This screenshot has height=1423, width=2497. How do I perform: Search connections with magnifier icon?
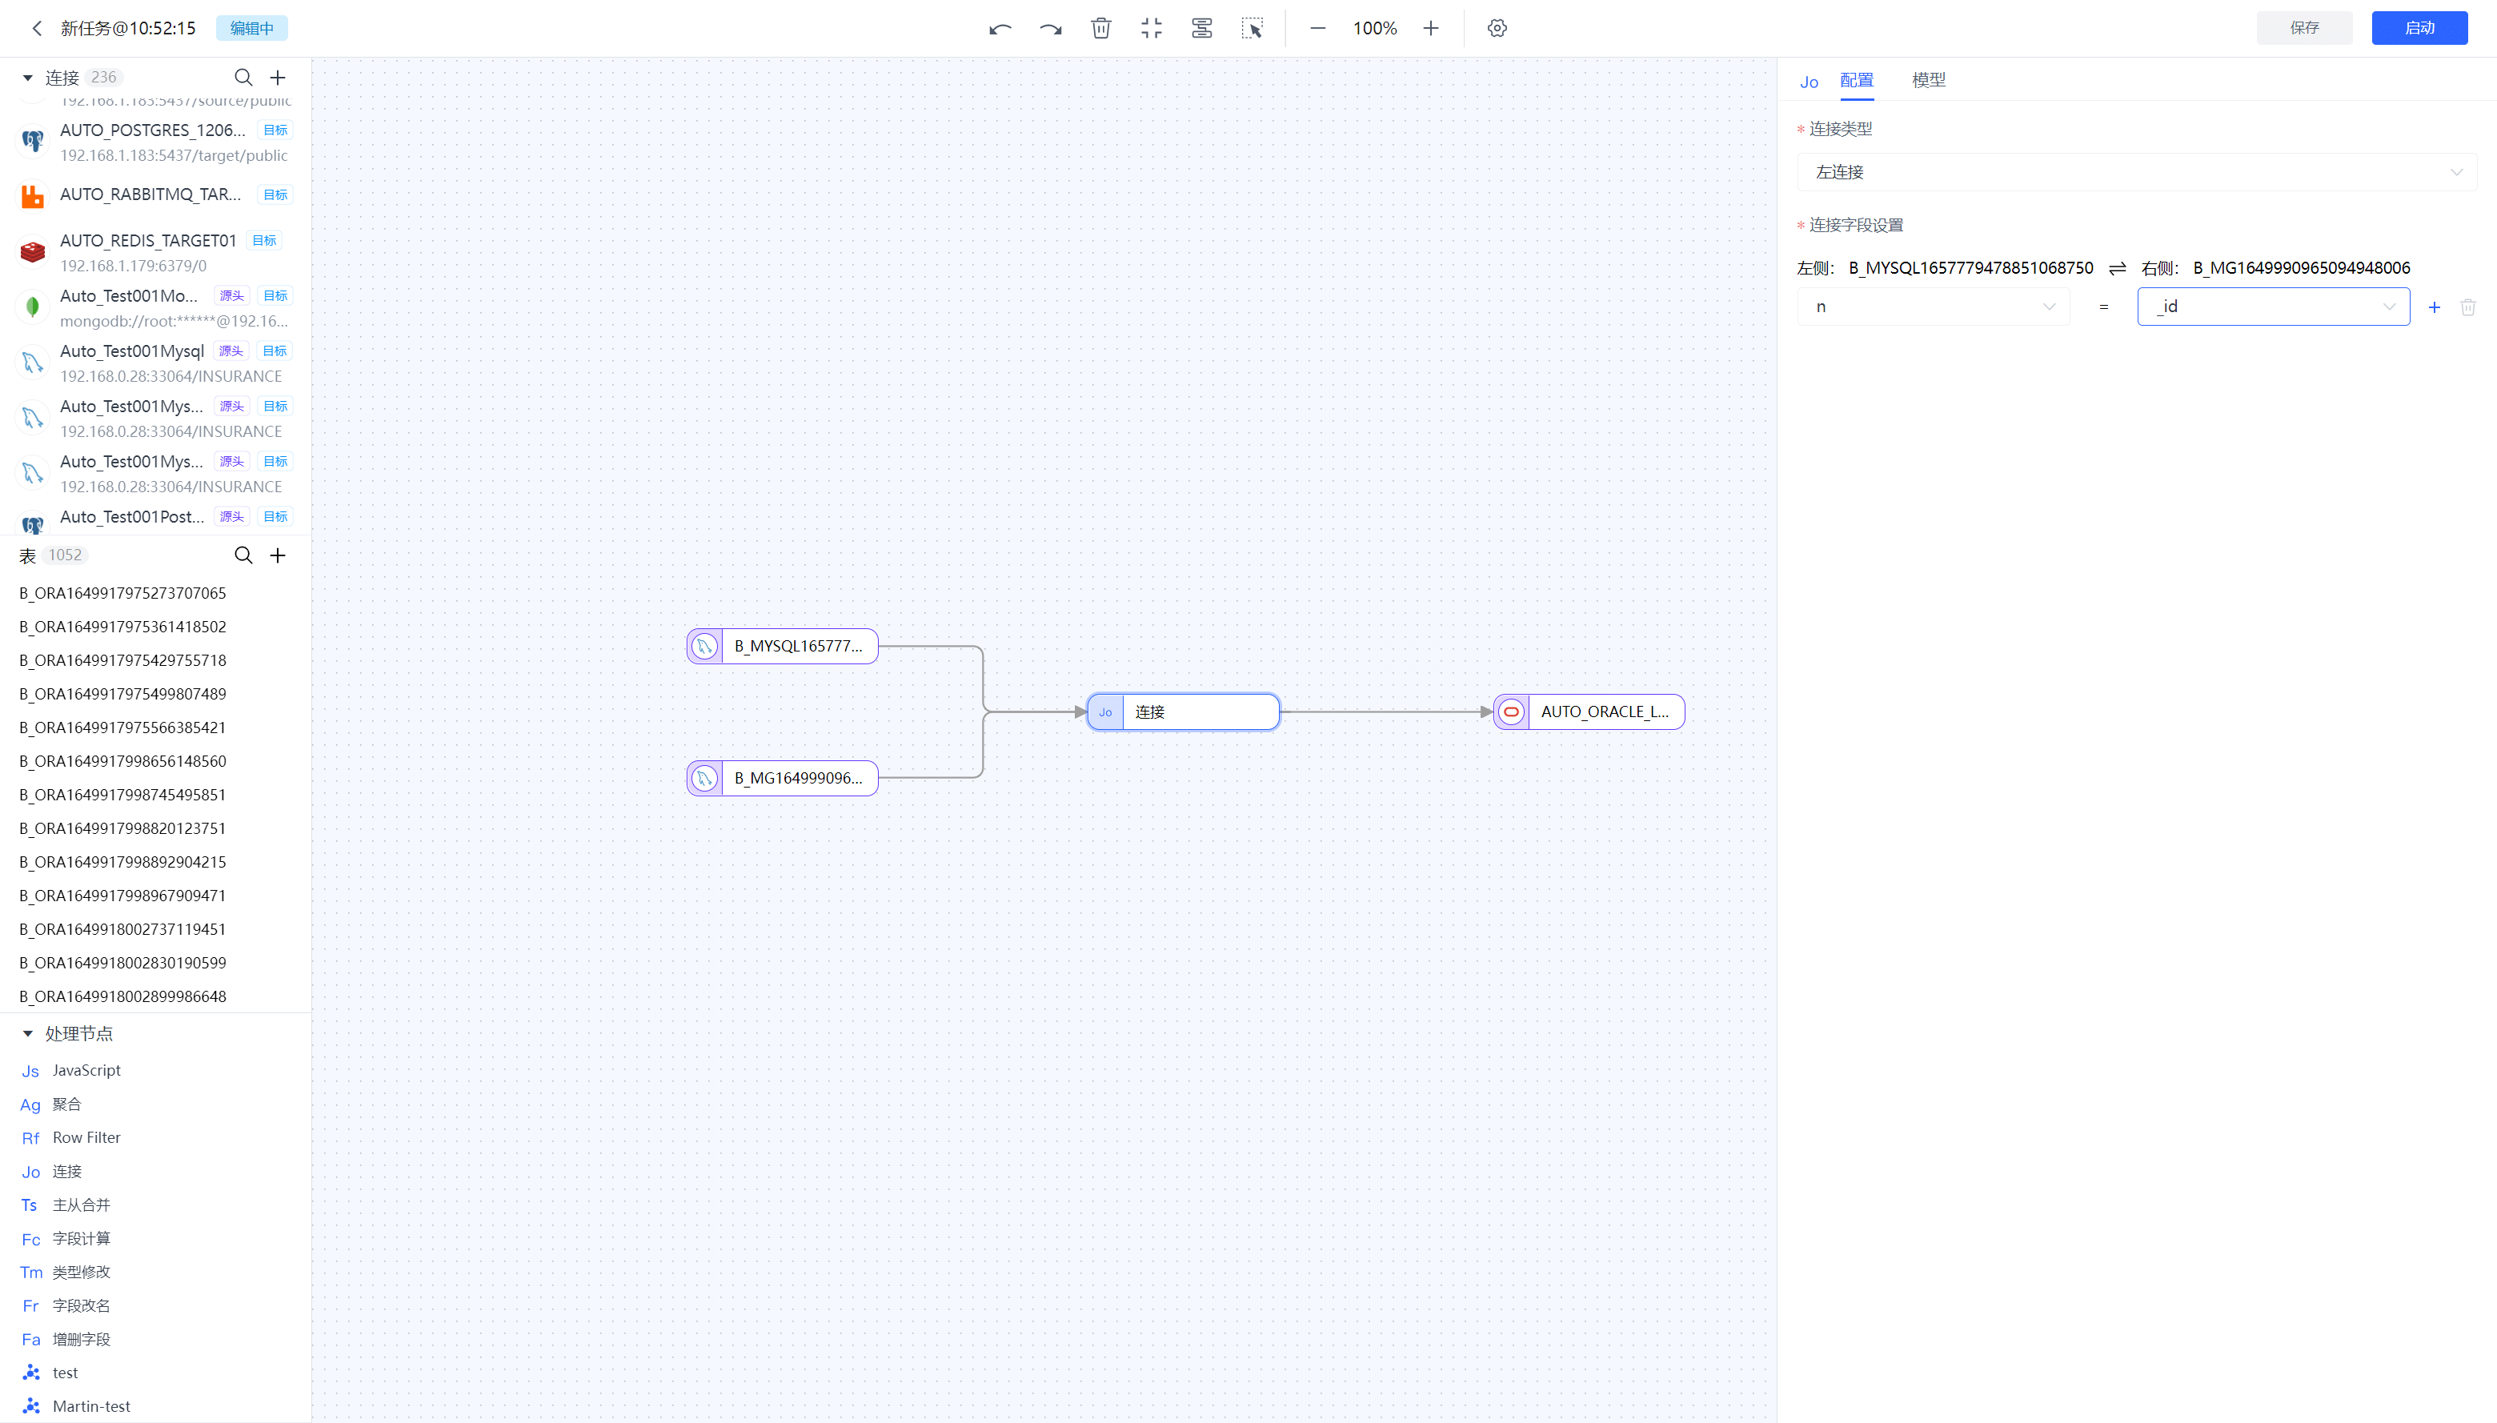pos(243,77)
